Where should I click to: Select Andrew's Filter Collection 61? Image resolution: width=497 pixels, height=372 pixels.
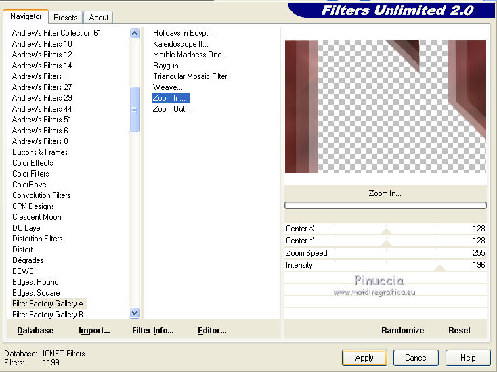click(x=56, y=33)
